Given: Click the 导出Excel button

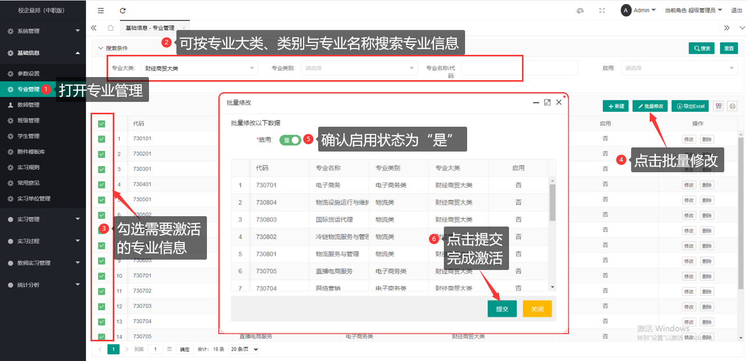Looking at the screenshot, I should point(690,106).
